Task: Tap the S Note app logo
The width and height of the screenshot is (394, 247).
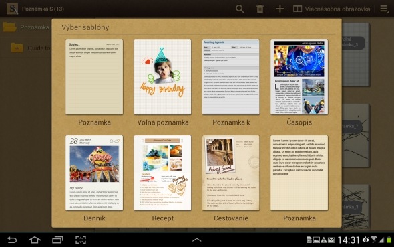Action: [x=12, y=9]
